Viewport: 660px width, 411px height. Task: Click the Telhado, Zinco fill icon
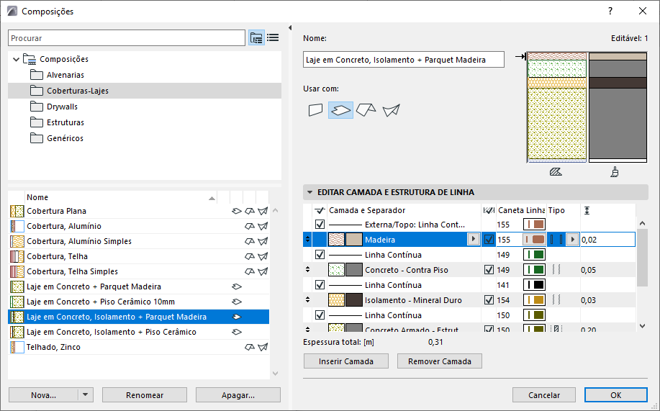tap(17, 348)
